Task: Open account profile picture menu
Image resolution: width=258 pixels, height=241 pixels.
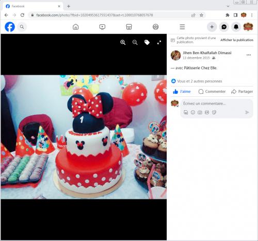Action: point(248,27)
